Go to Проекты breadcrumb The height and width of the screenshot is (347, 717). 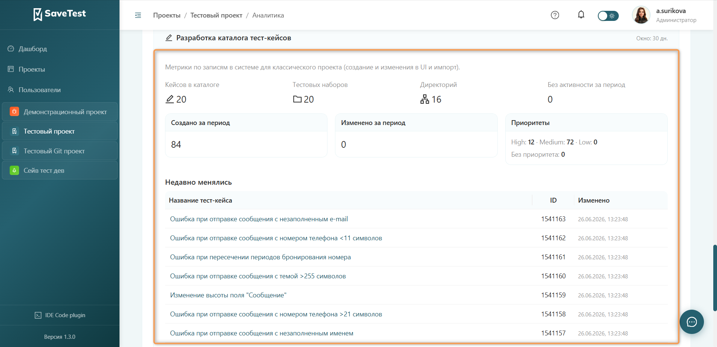(167, 15)
